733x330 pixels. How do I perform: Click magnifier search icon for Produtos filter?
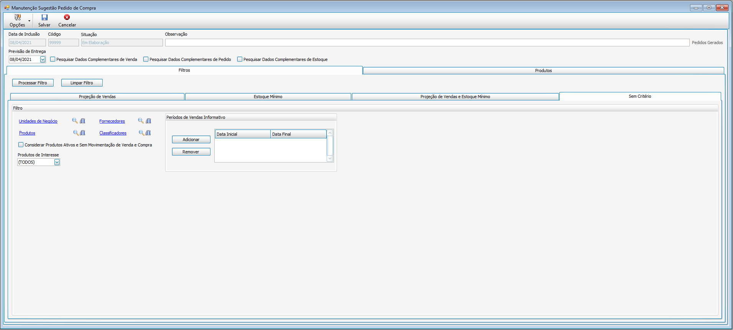pos(76,133)
